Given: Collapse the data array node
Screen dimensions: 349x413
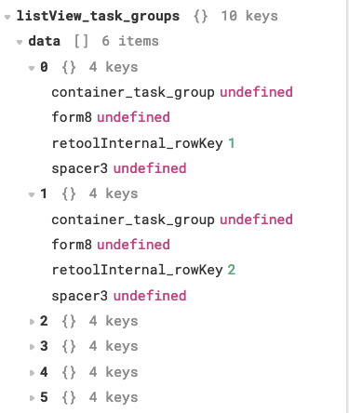Looking at the screenshot, I should tap(20, 42).
